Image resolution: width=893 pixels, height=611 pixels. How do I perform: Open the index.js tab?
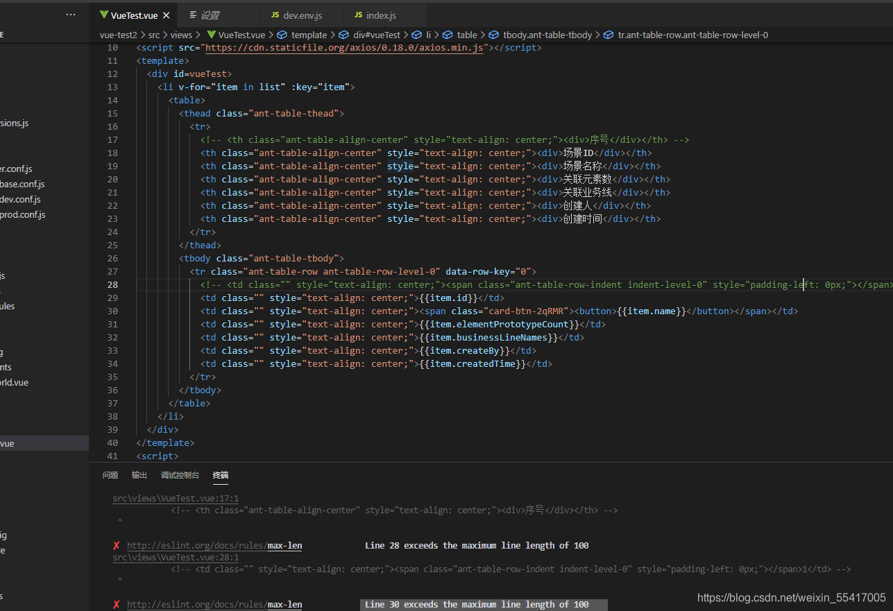(384, 15)
